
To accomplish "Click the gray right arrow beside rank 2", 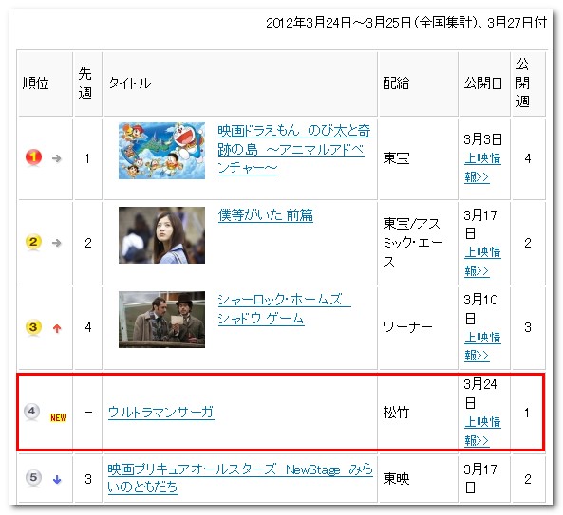I will click(56, 243).
